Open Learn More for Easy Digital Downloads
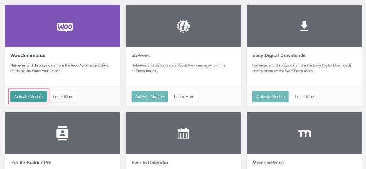 pyautogui.click(x=305, y=96)
